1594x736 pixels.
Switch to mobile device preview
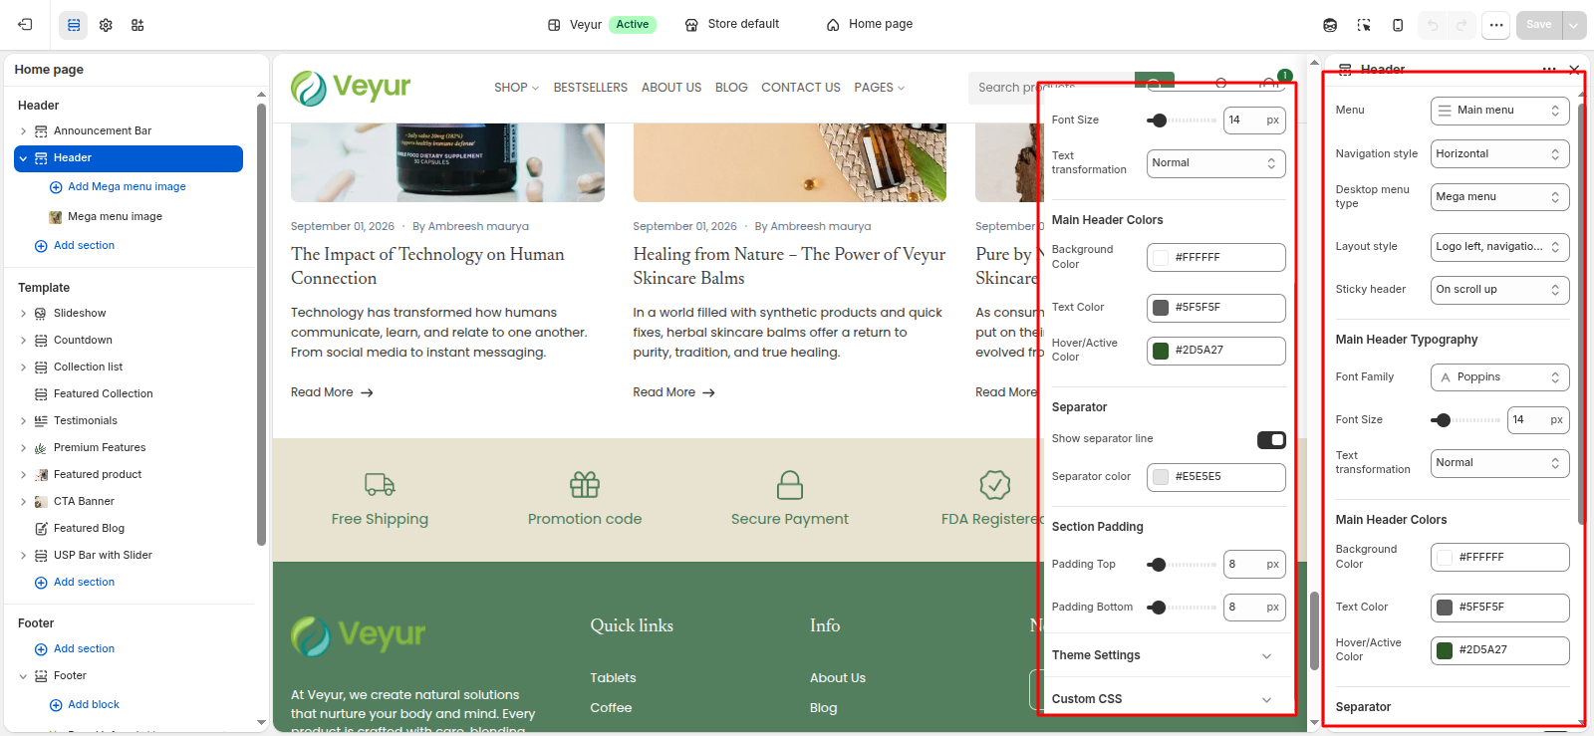click(x=1398, y=25)
